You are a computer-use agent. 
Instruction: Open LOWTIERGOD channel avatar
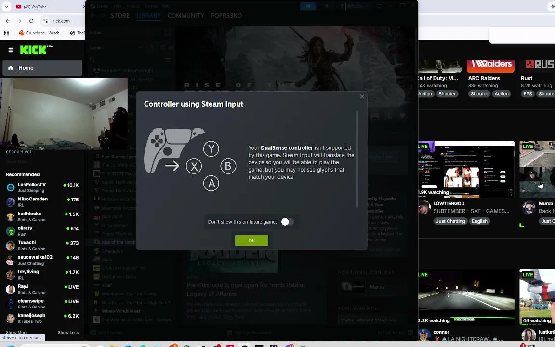click(x=424, y=208)
